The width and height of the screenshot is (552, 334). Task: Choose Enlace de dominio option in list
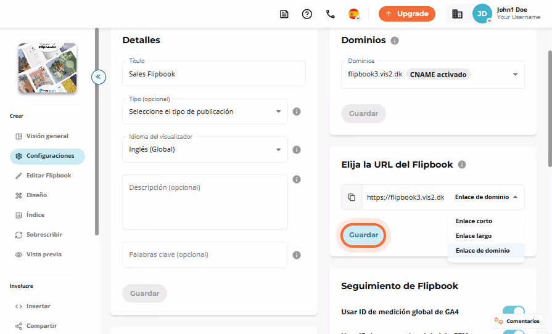486,251
